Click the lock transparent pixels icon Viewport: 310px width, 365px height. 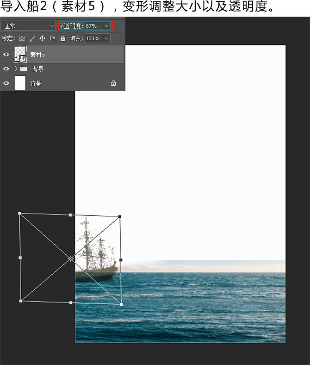pyautogui.click(x=22, y=38)
